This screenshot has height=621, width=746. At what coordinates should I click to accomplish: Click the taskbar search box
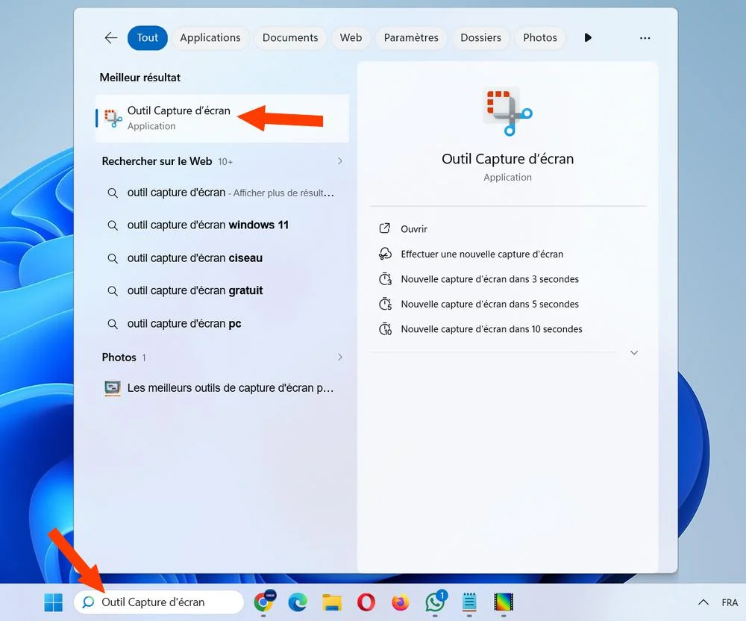[x=159, y=602]
